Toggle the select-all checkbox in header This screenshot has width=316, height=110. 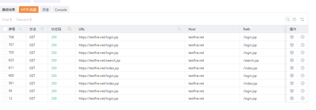tap(5, 29)
